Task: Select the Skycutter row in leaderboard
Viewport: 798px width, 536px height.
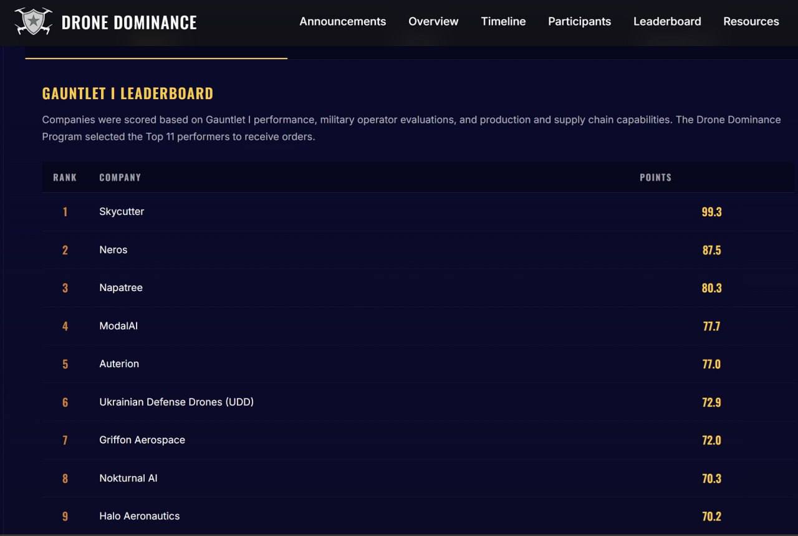Action: (x=122, y=212)
